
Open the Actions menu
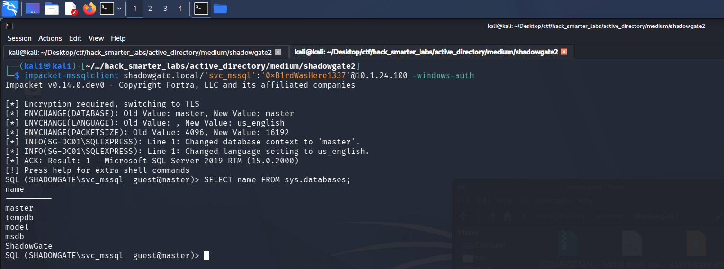pyautogui.click(x=50, y=38)
